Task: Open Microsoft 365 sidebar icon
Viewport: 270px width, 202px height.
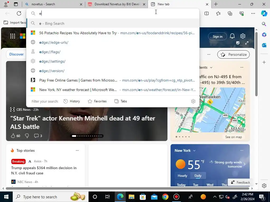Action: point(264,34)
